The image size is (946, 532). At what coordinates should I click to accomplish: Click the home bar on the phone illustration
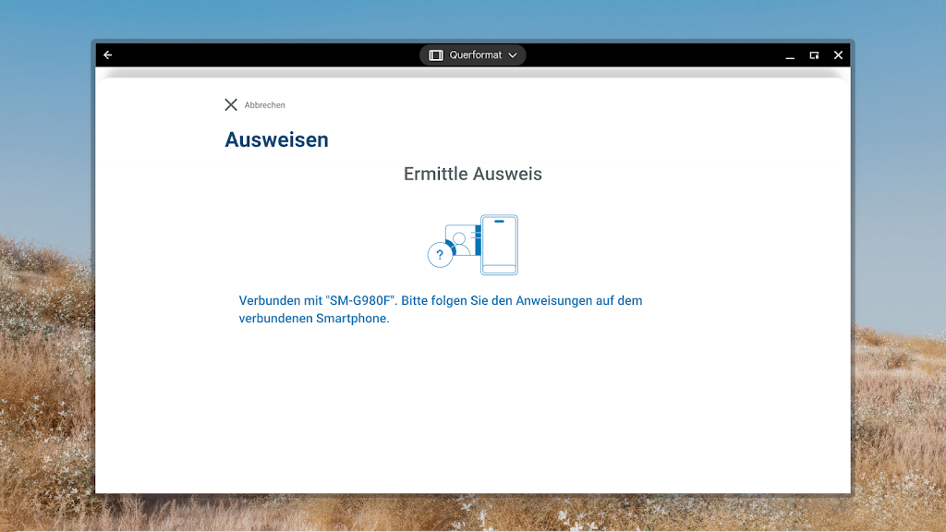499,269
